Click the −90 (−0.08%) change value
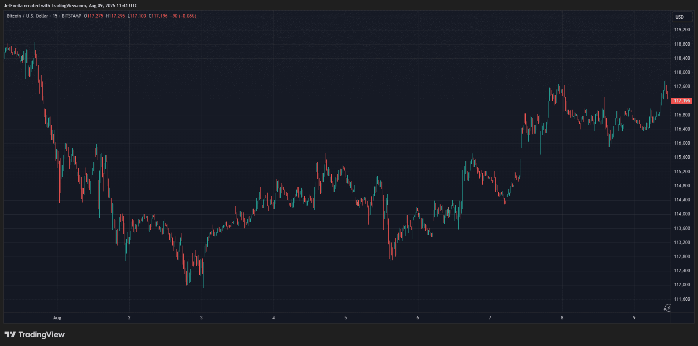 click(183, 16)
